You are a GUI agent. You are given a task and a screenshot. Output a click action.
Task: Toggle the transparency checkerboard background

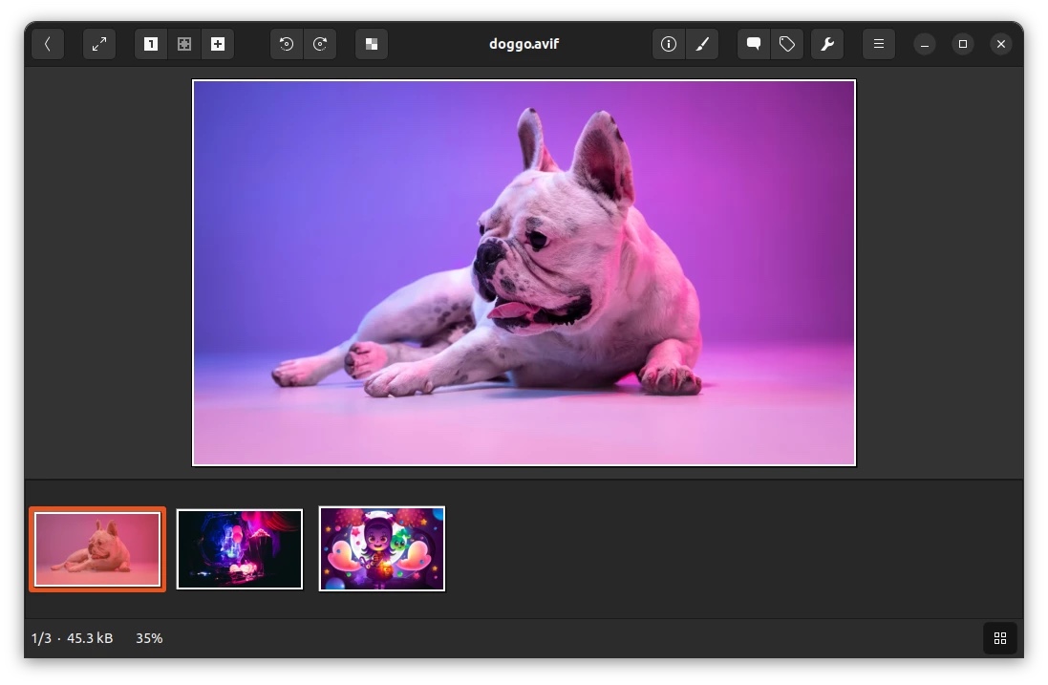coord(372,44)
